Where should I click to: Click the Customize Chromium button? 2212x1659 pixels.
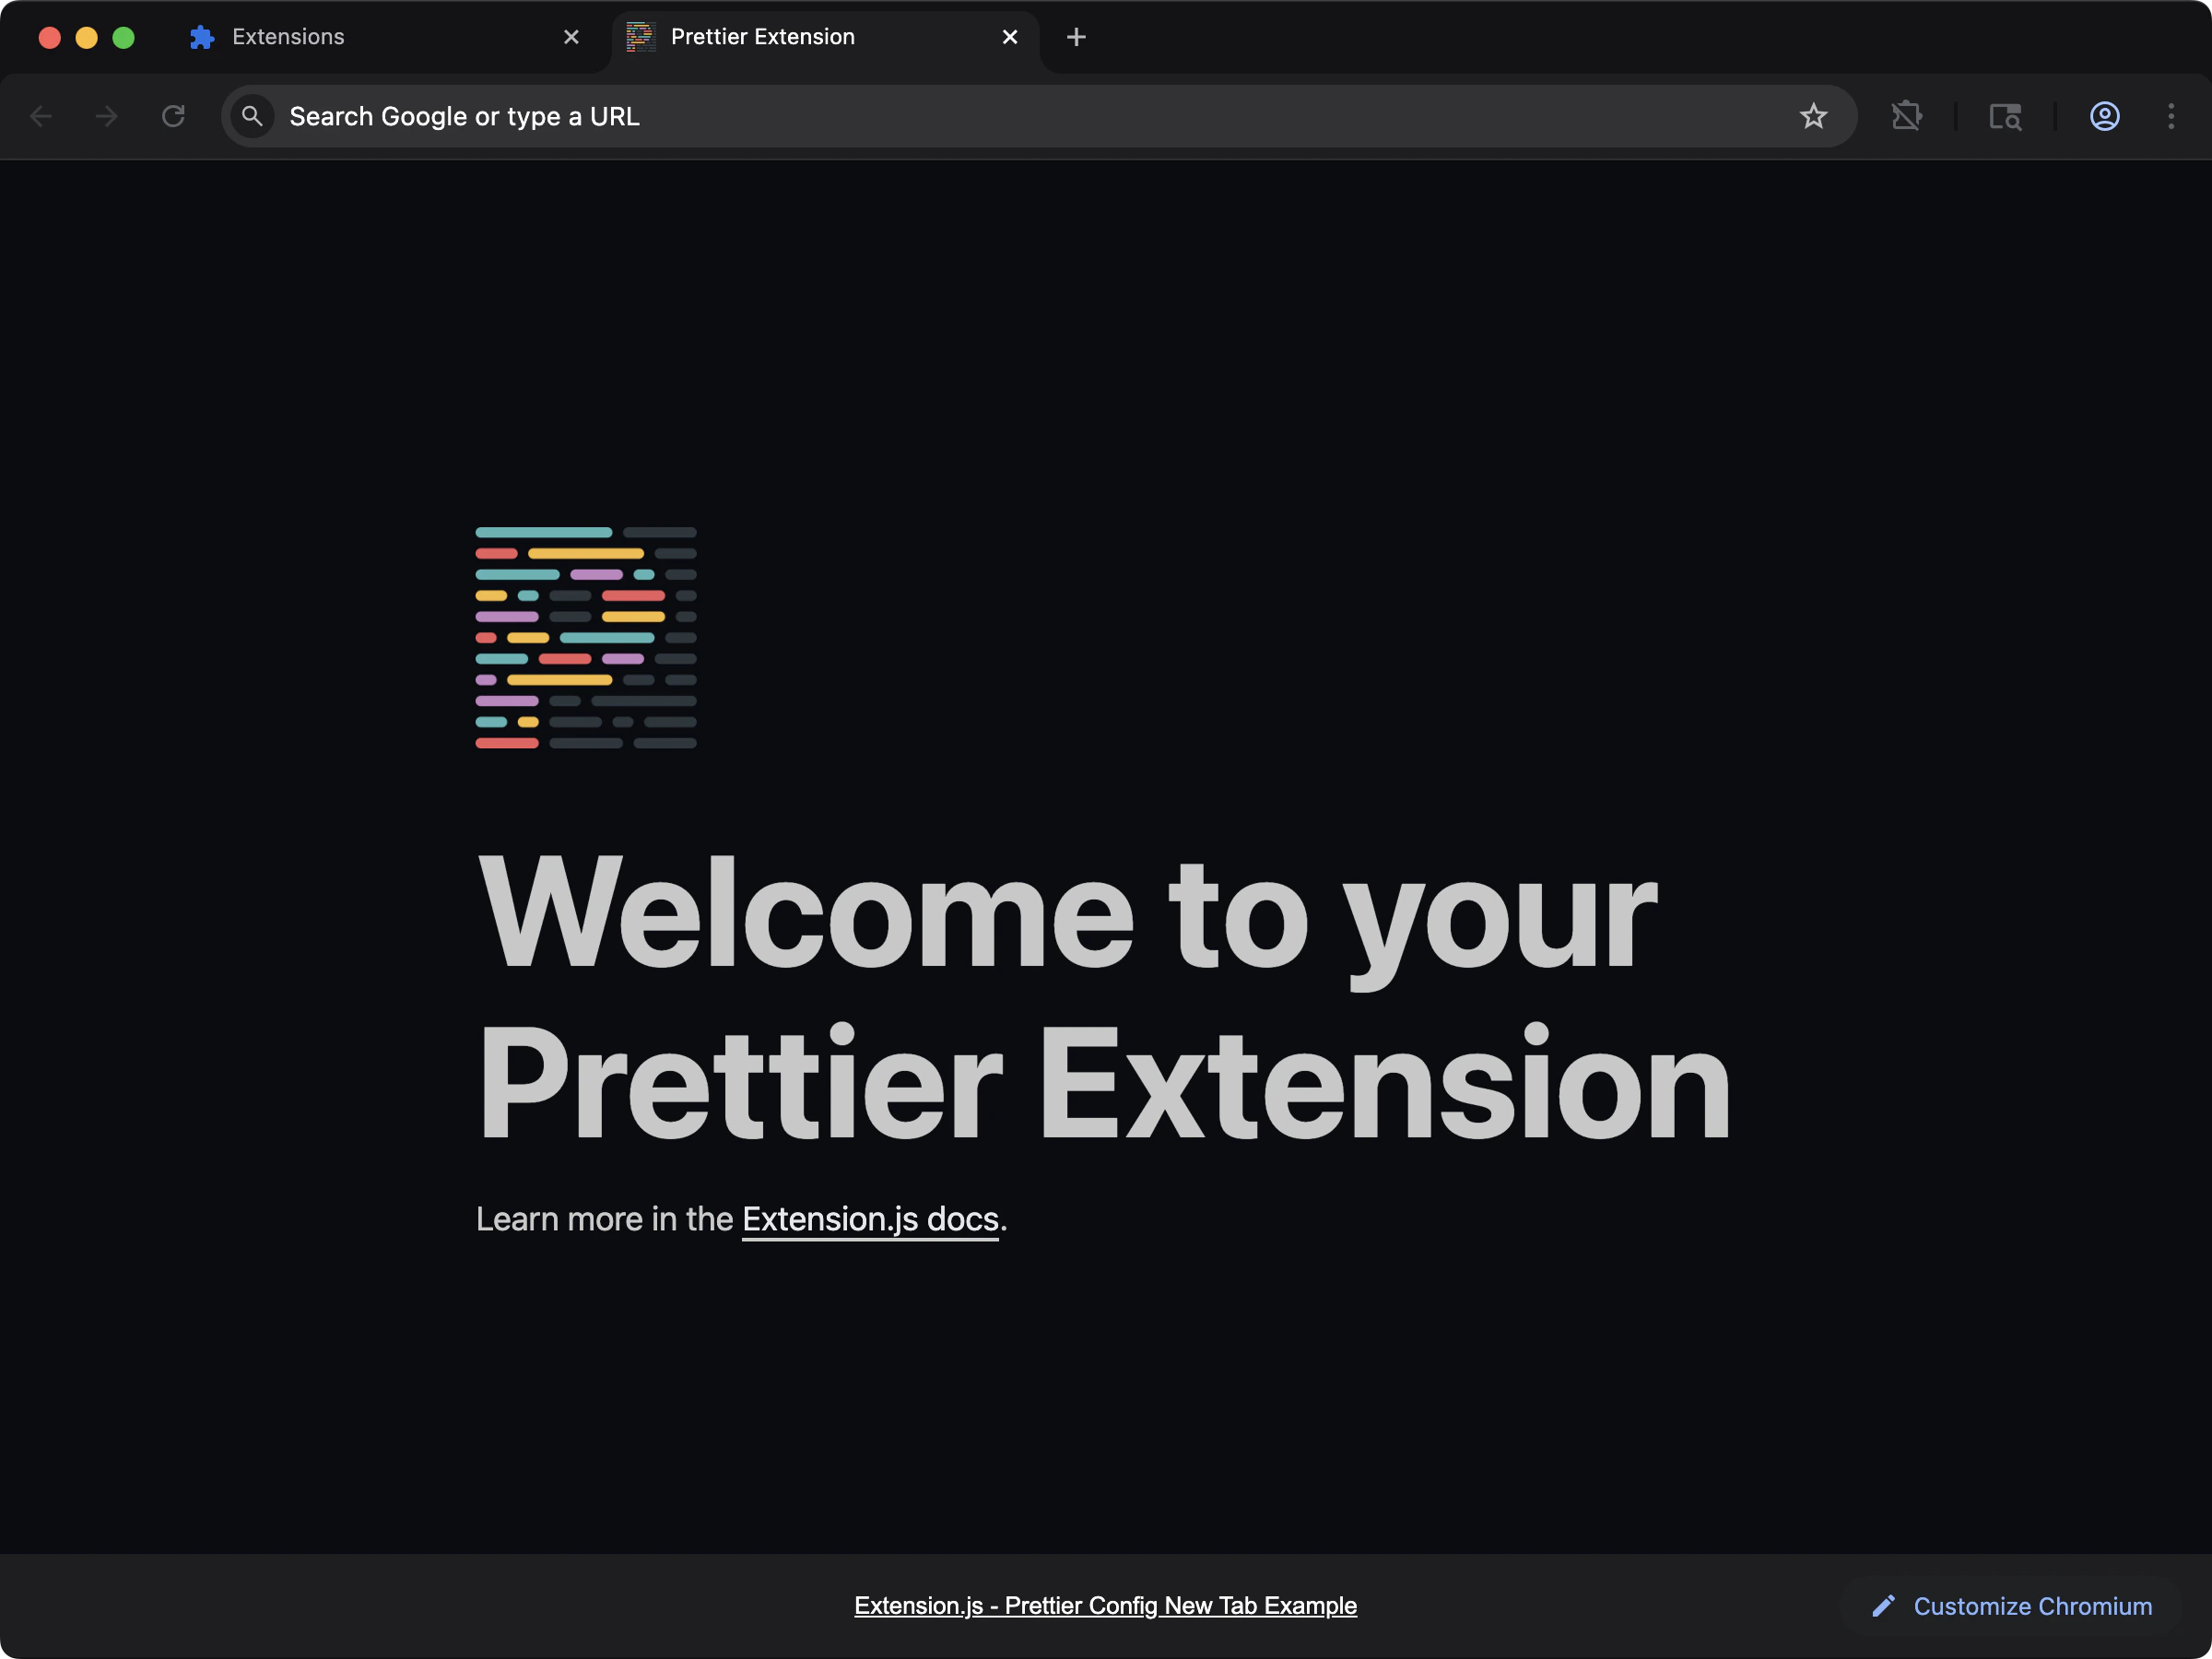[2032, 1606]
